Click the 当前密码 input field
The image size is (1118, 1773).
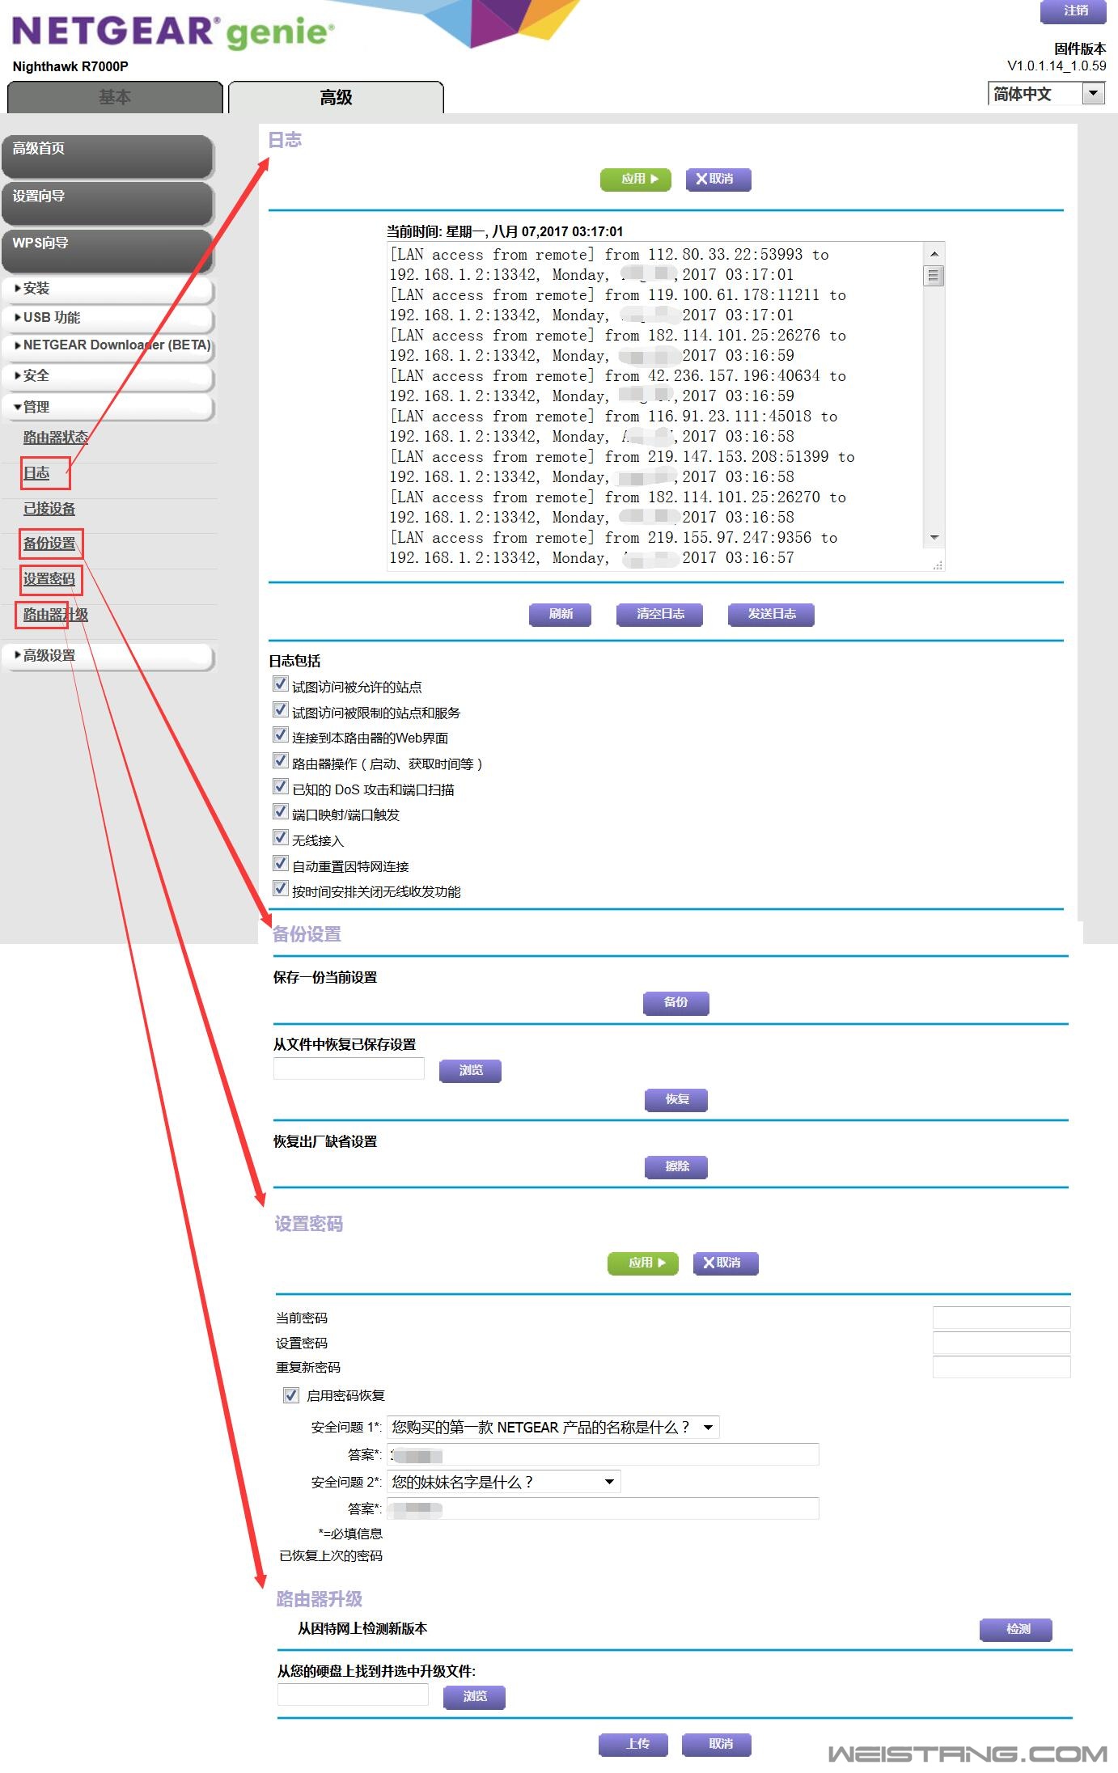(x=1002, y=1318)
